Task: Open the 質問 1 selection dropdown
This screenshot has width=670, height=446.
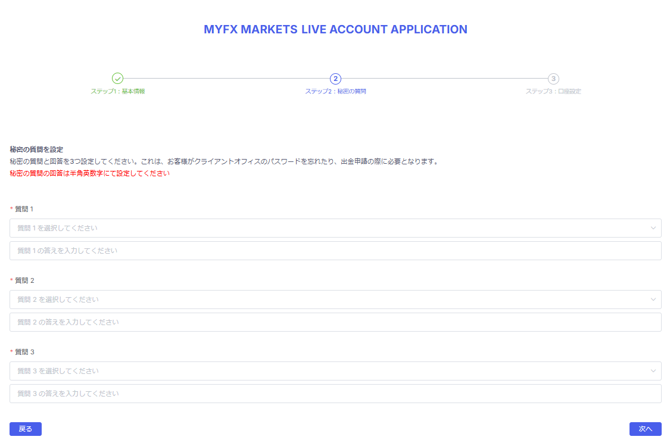Action: (335, 228)
